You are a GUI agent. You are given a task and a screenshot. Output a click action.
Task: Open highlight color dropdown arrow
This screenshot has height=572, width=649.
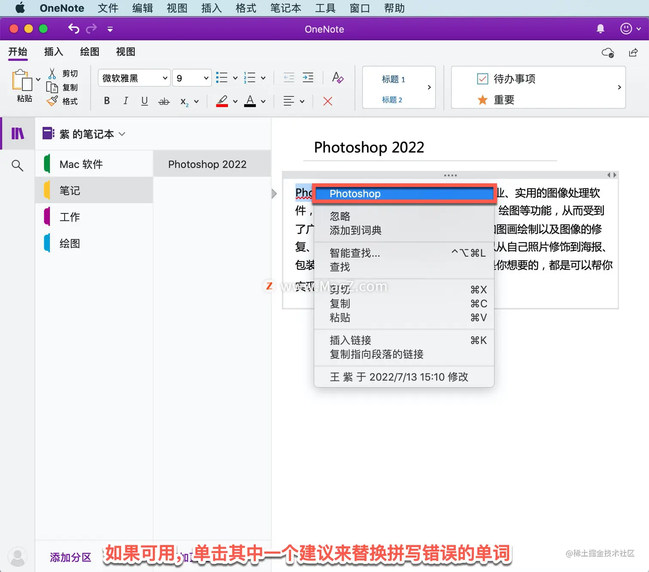pyautogui.click(x=235, y=102)
